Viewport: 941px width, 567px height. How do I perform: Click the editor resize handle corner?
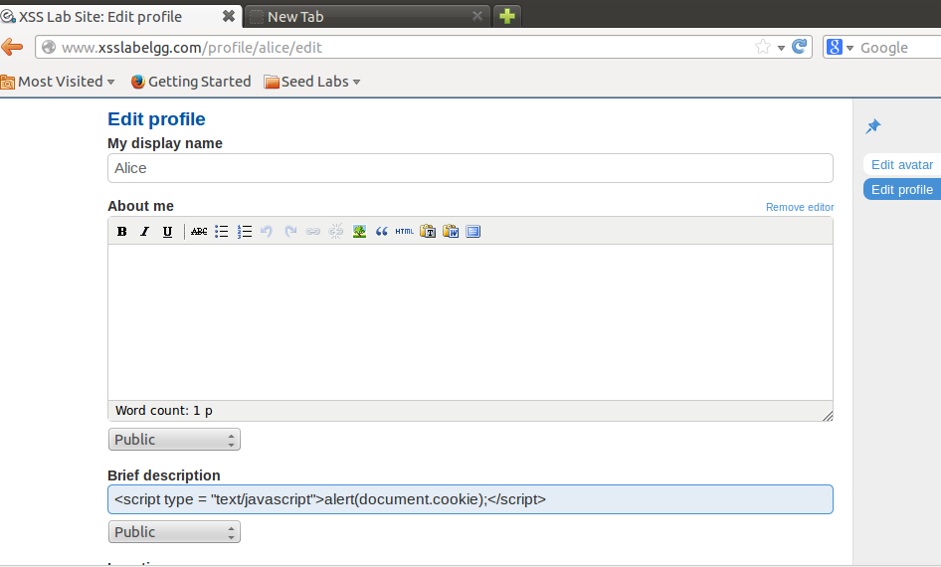tap(828, 416)
